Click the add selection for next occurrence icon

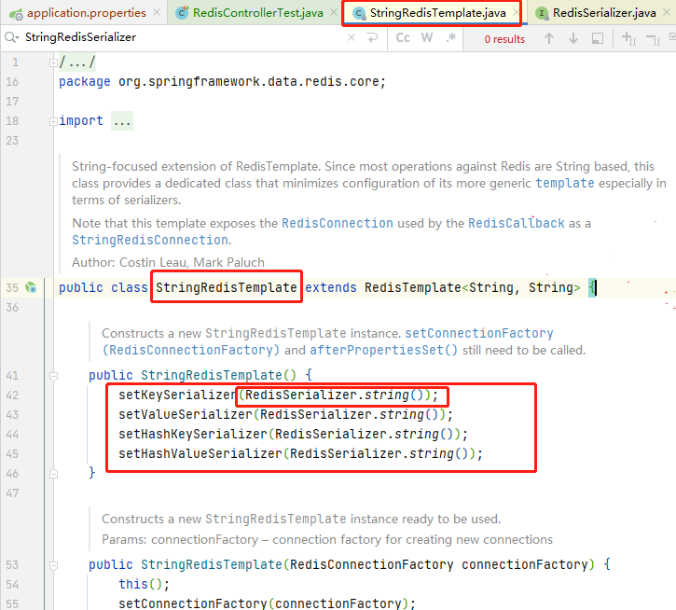pyautogui.click(x=628, y=38)
